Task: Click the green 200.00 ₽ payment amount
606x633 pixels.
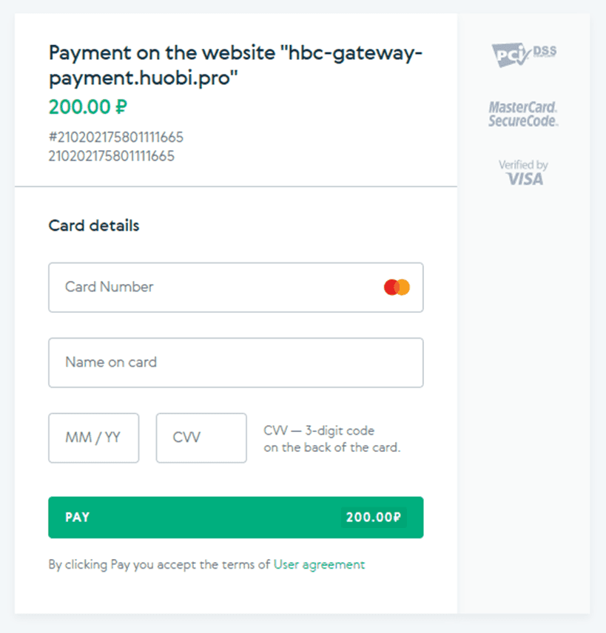Action: pyautogui.click(x=88, y=107)
